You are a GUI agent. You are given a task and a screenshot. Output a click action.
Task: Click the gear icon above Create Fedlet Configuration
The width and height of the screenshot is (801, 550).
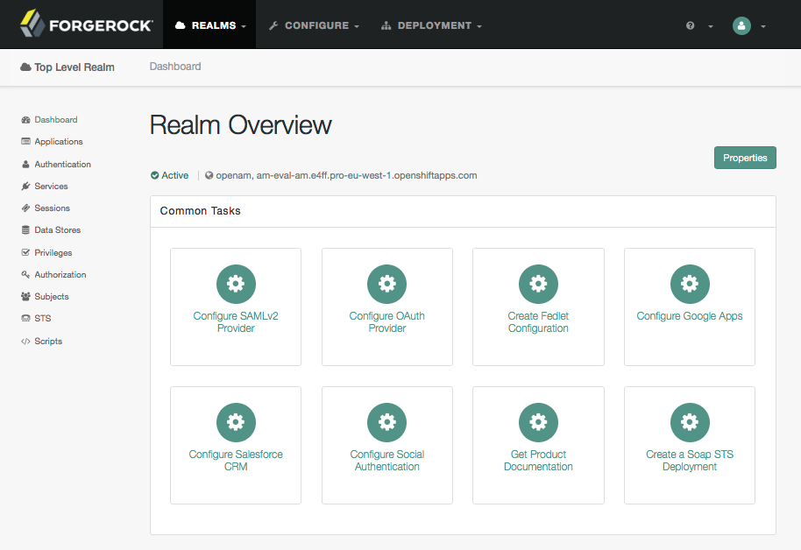coord(538,283)
